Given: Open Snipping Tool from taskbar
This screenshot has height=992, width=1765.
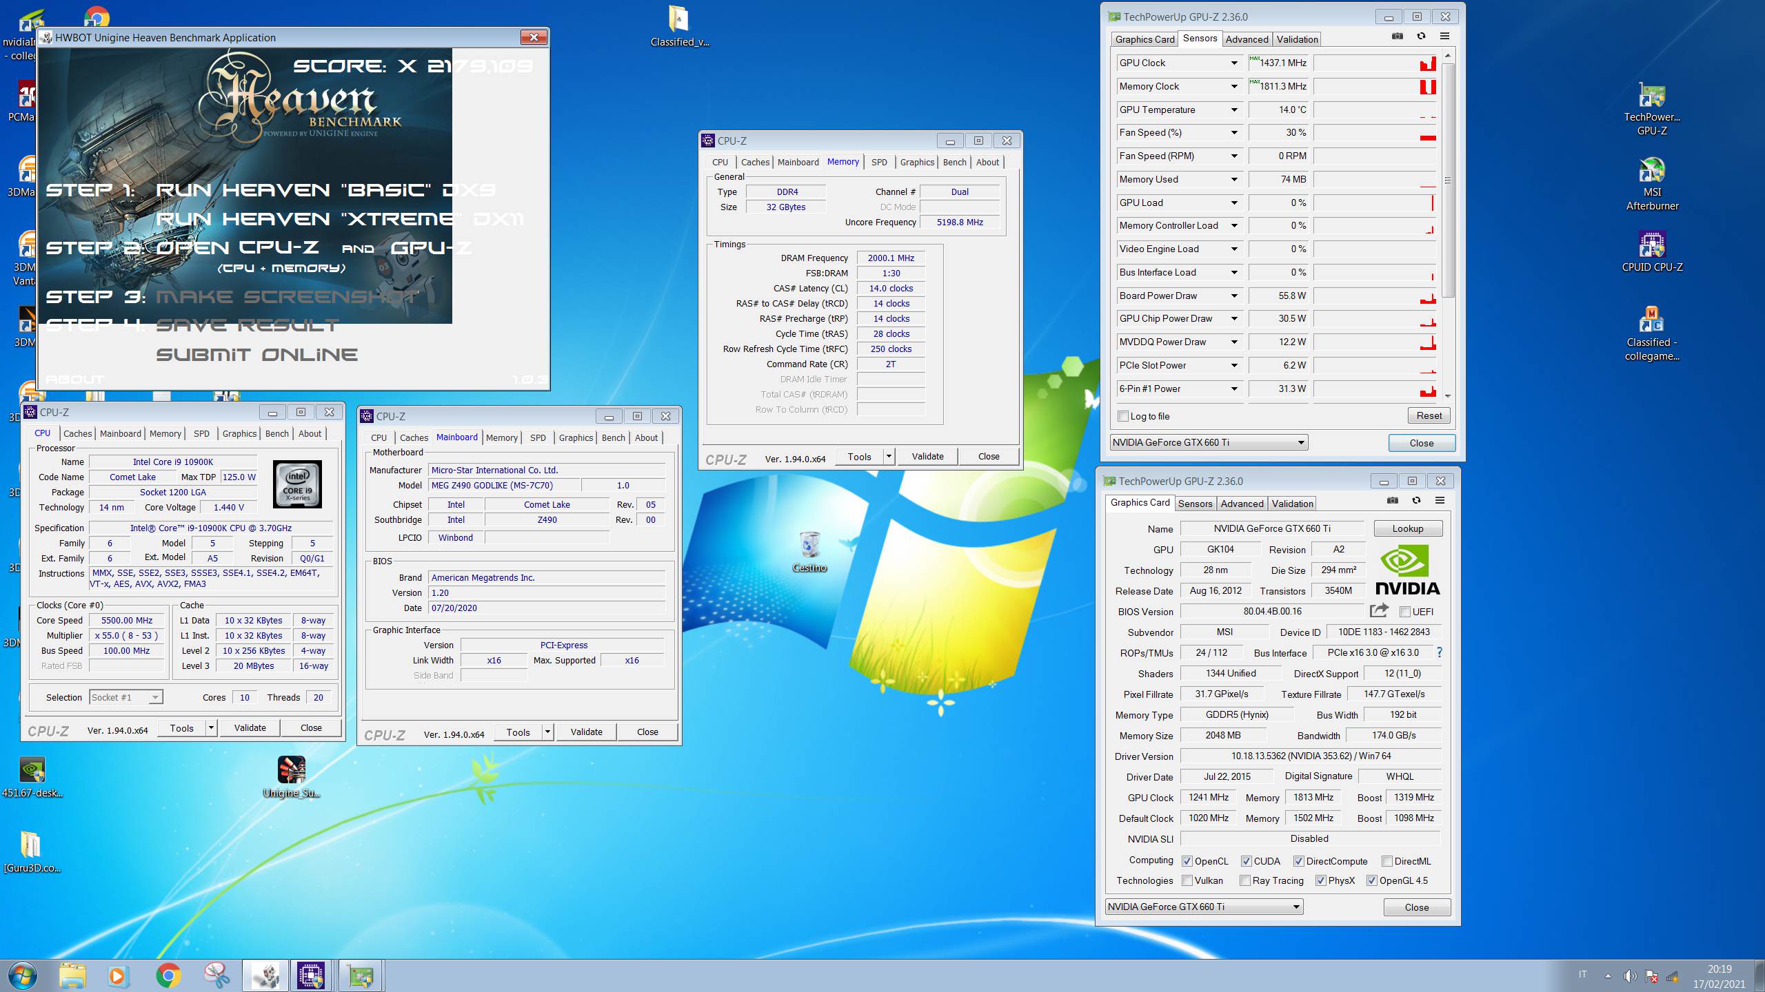Looking at the screenshot, I should (216, 975).
